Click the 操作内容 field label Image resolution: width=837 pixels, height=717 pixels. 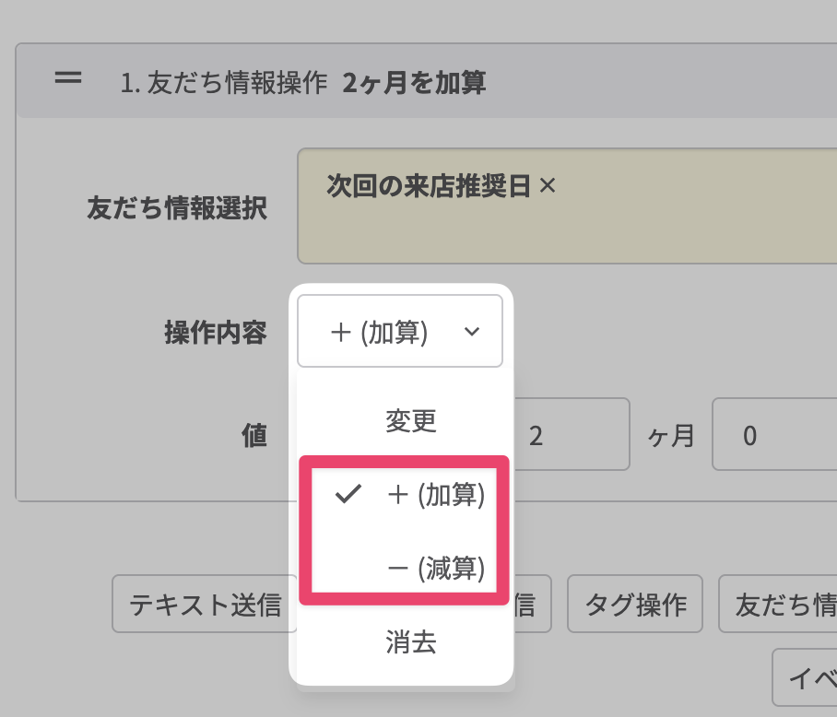216,333
